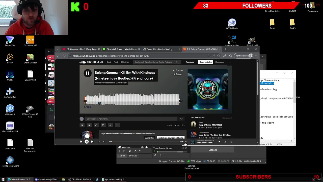This screenshot has width=323, height=182.
Task: Open advanced audio properties gears in OBS
Action: pyautogui.click(x=155, y=155)
